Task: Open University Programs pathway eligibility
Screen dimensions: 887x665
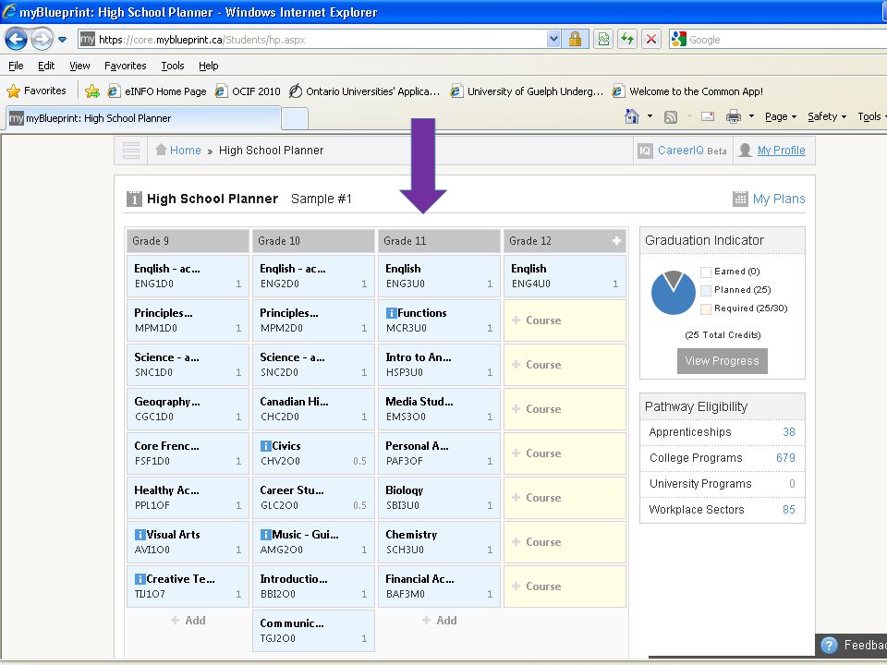Action: 722,484
